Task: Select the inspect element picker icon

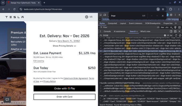Action: tap(101, 15)
